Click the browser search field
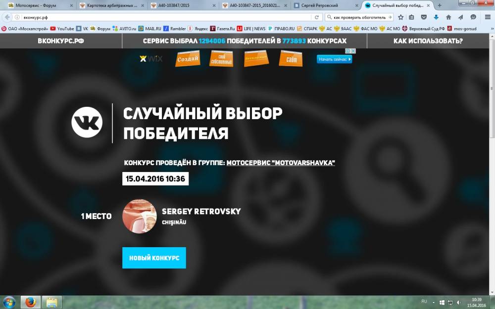 (360, 17)
